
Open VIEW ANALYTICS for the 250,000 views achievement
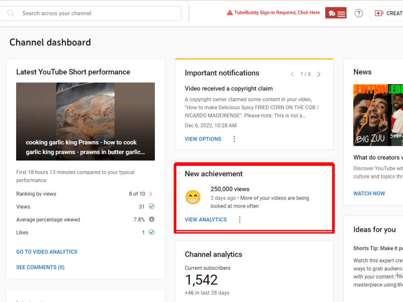206,219
